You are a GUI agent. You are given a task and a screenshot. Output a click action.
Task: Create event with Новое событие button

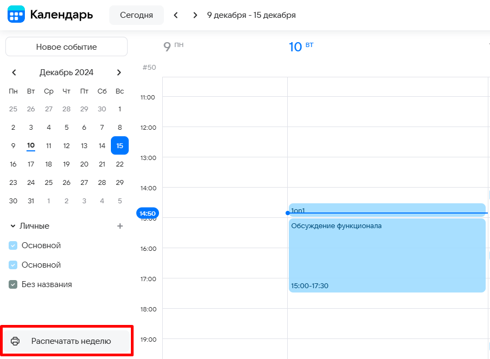[67, 47]
